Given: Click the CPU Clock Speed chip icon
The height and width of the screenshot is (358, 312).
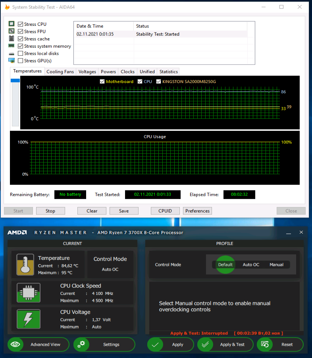Looking at the screenshot, I should pos(29,293).
